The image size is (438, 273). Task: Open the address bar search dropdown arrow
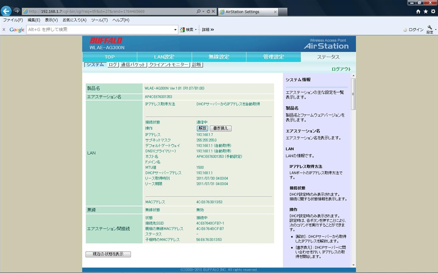click(x=203, y=12)
